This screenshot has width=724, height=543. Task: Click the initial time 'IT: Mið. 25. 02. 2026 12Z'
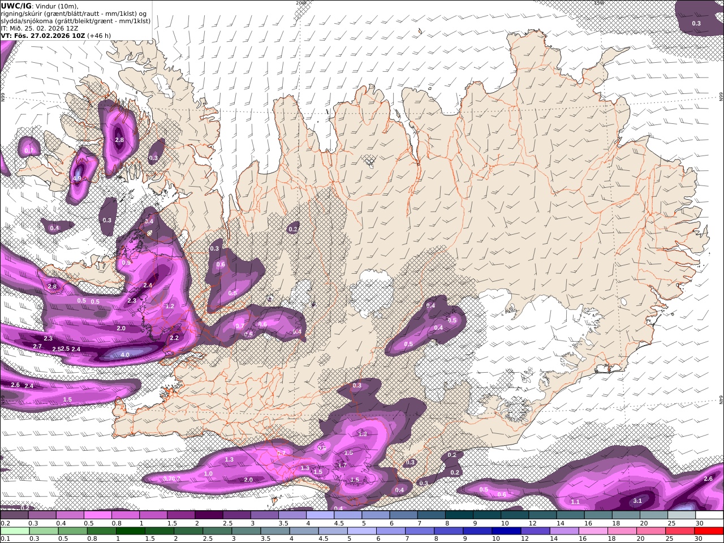tap(40, 28)
